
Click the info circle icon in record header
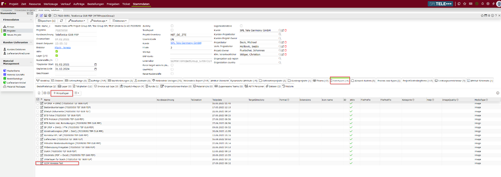pos(492,15)
